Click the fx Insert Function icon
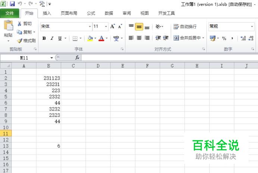 [77, 58]
